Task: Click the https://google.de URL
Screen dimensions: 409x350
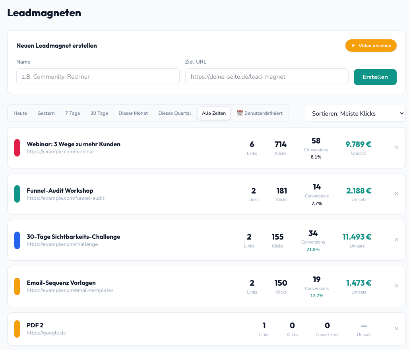Action: [x=47, y=333]
